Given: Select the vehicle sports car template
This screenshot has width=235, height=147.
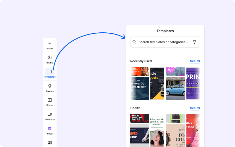Looking at the screenshot, I should pos(157,84).
